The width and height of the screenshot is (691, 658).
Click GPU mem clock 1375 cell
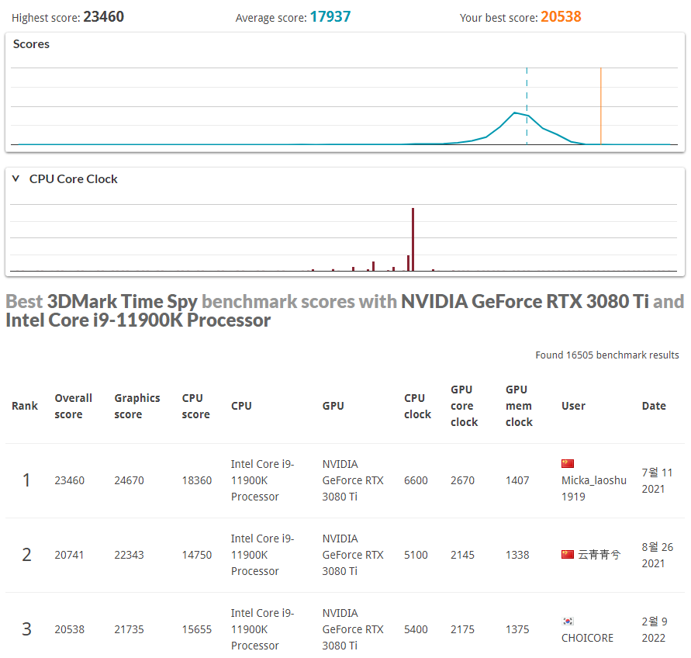(x=517, y=629)
